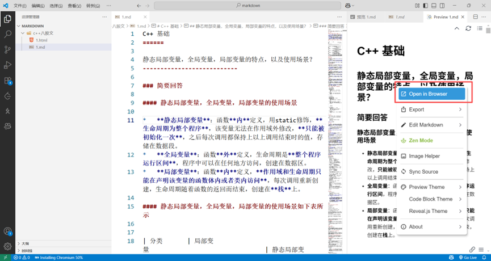The width and height of the screenshot is (491, 261).
Task: Open notifications bell in status bar
Action: click(484, 258)
